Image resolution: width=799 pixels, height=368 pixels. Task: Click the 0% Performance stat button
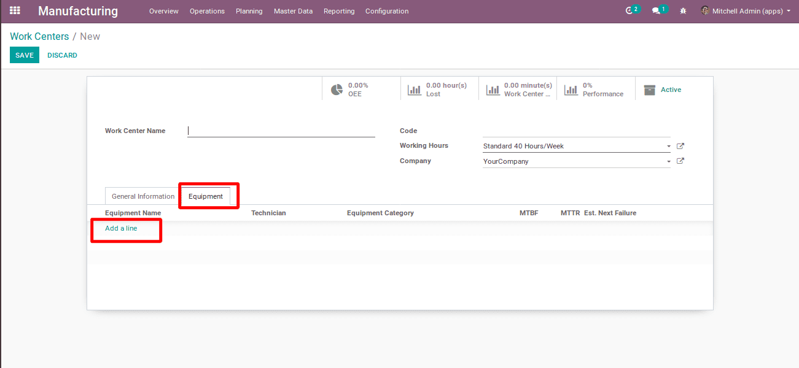596,90
